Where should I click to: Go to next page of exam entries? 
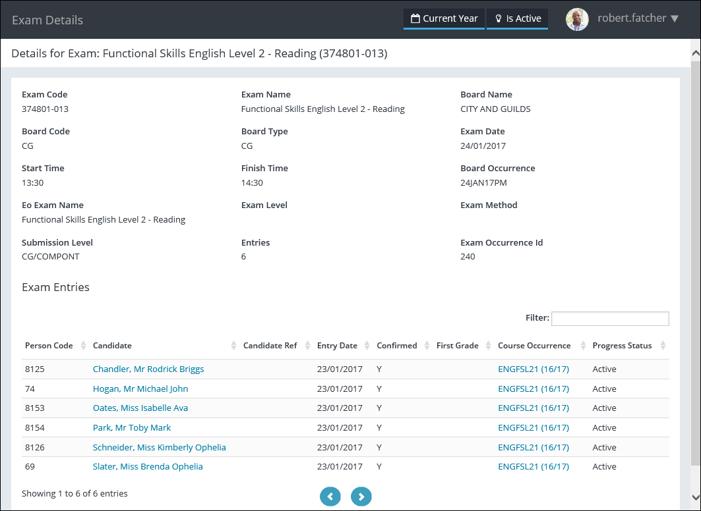coord(361,497)
